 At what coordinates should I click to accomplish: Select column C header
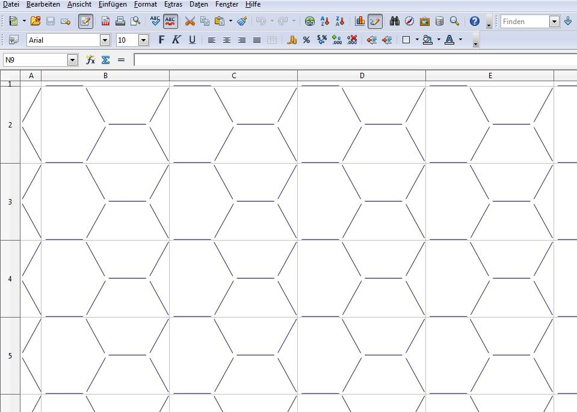[233, 75]
